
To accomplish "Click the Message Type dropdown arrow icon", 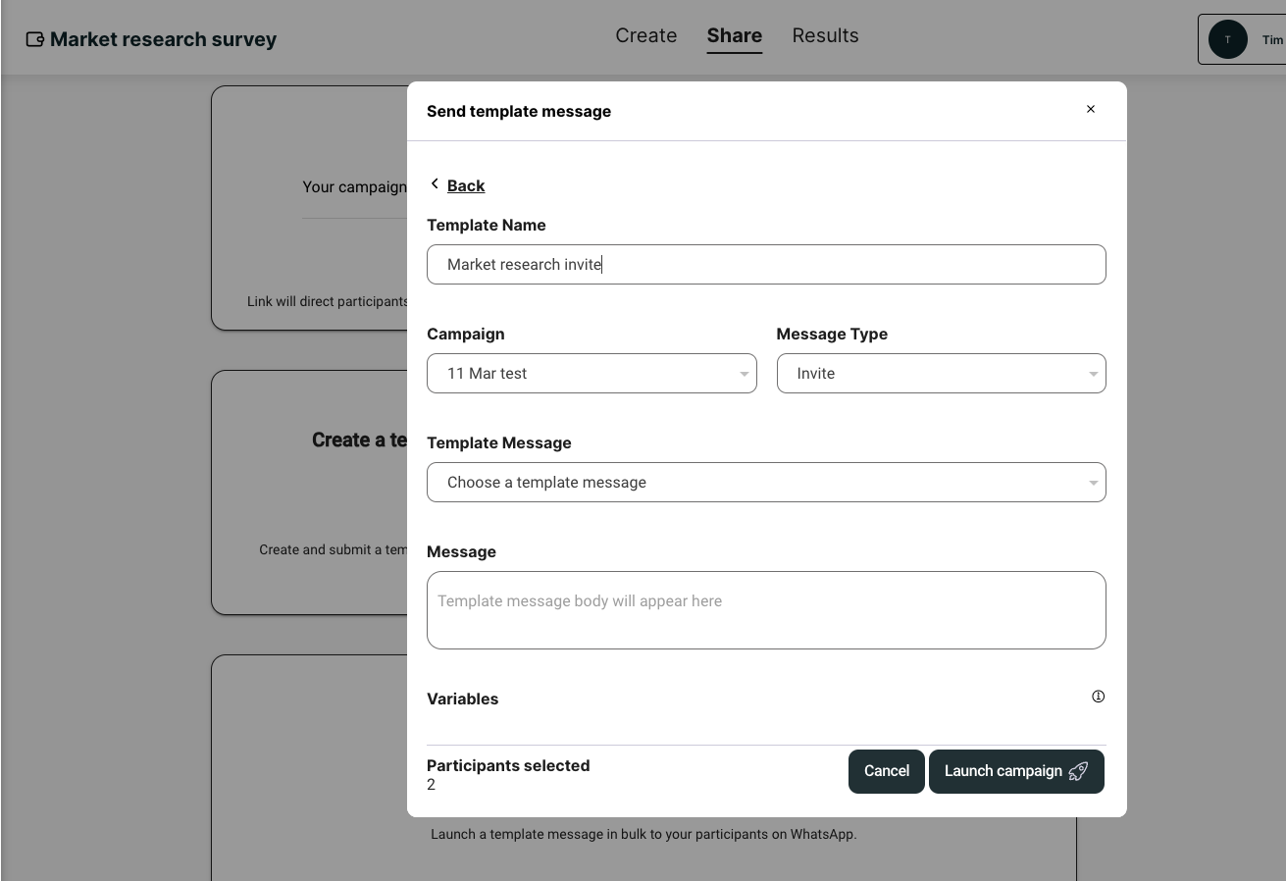I will point(1093,374).
